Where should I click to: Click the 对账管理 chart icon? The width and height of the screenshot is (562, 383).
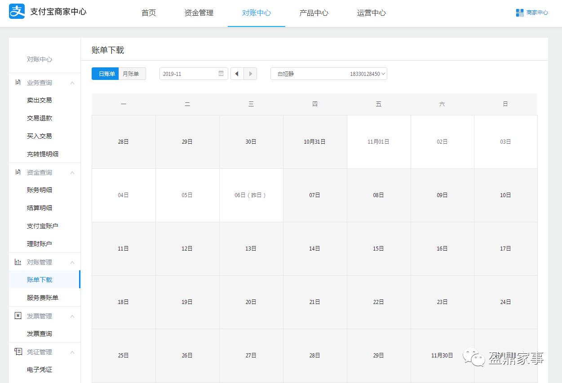[18, 262]
